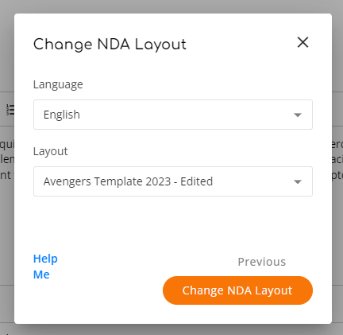Click the word Help in blue link
Image resolution: width=343 pixels, height=335 pixels.
(x=45, y=259)
